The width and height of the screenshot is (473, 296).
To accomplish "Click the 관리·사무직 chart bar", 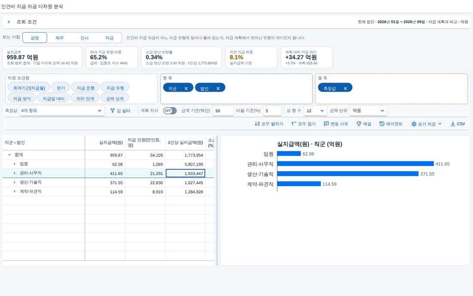I will click(x=355, y=164).
